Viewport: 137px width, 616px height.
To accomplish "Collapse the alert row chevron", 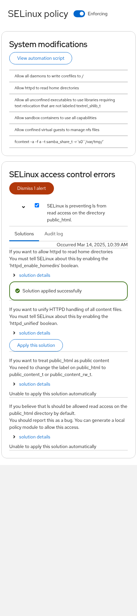I will tap(23, 207).
